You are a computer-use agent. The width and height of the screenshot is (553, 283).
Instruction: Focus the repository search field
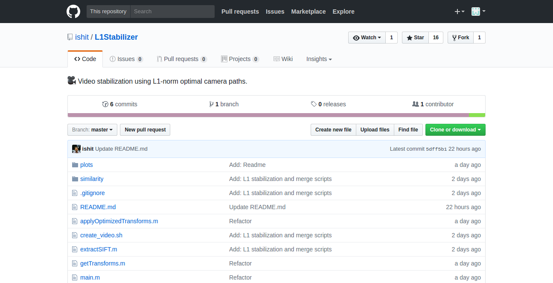pos(172,12)
